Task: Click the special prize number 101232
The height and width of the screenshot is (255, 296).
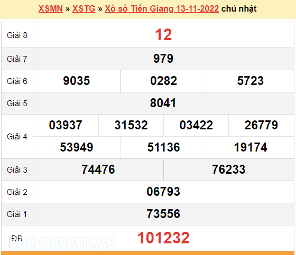Action: (x=163, y=238)
